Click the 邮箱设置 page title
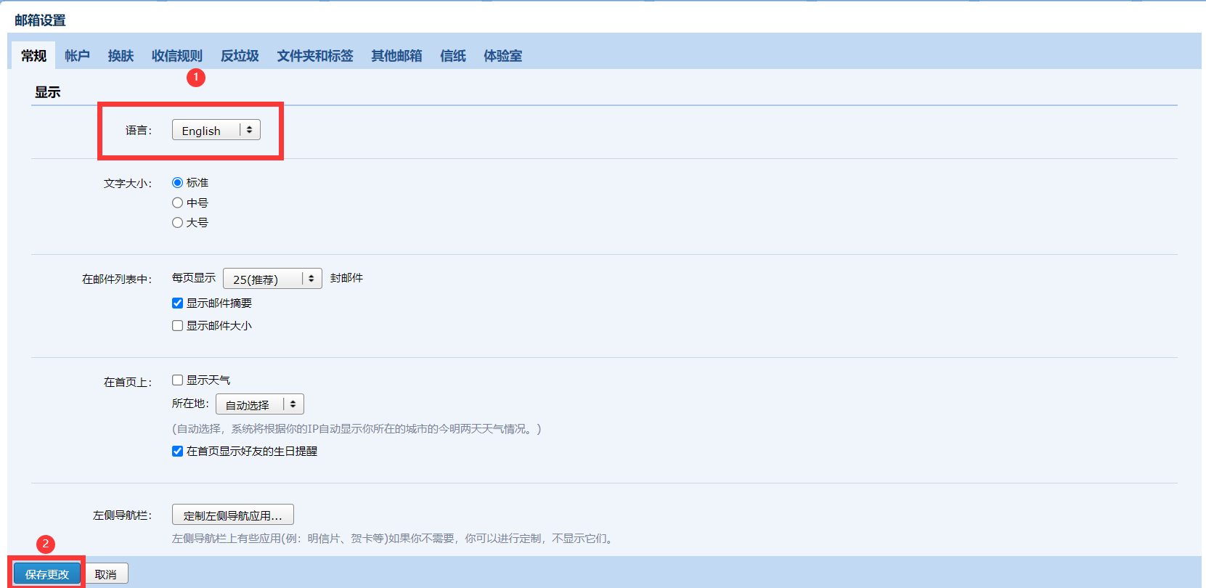Viewport: 1206px width, 588px height. (x=40, y=20)
